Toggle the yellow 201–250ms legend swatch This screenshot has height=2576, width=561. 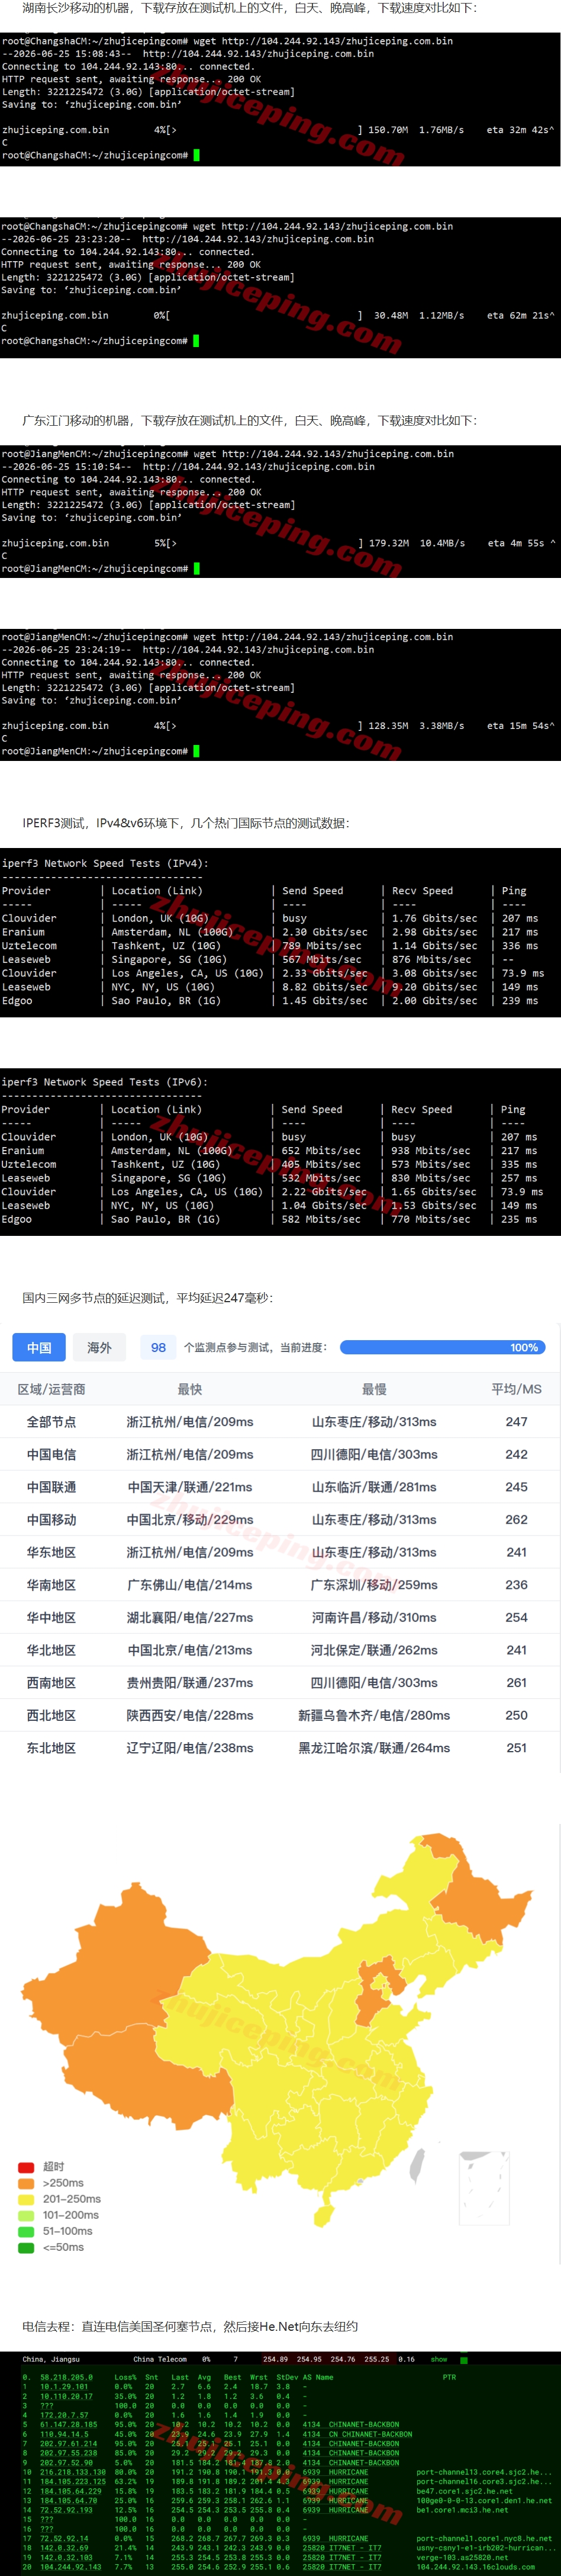[x=26, y=2199]
